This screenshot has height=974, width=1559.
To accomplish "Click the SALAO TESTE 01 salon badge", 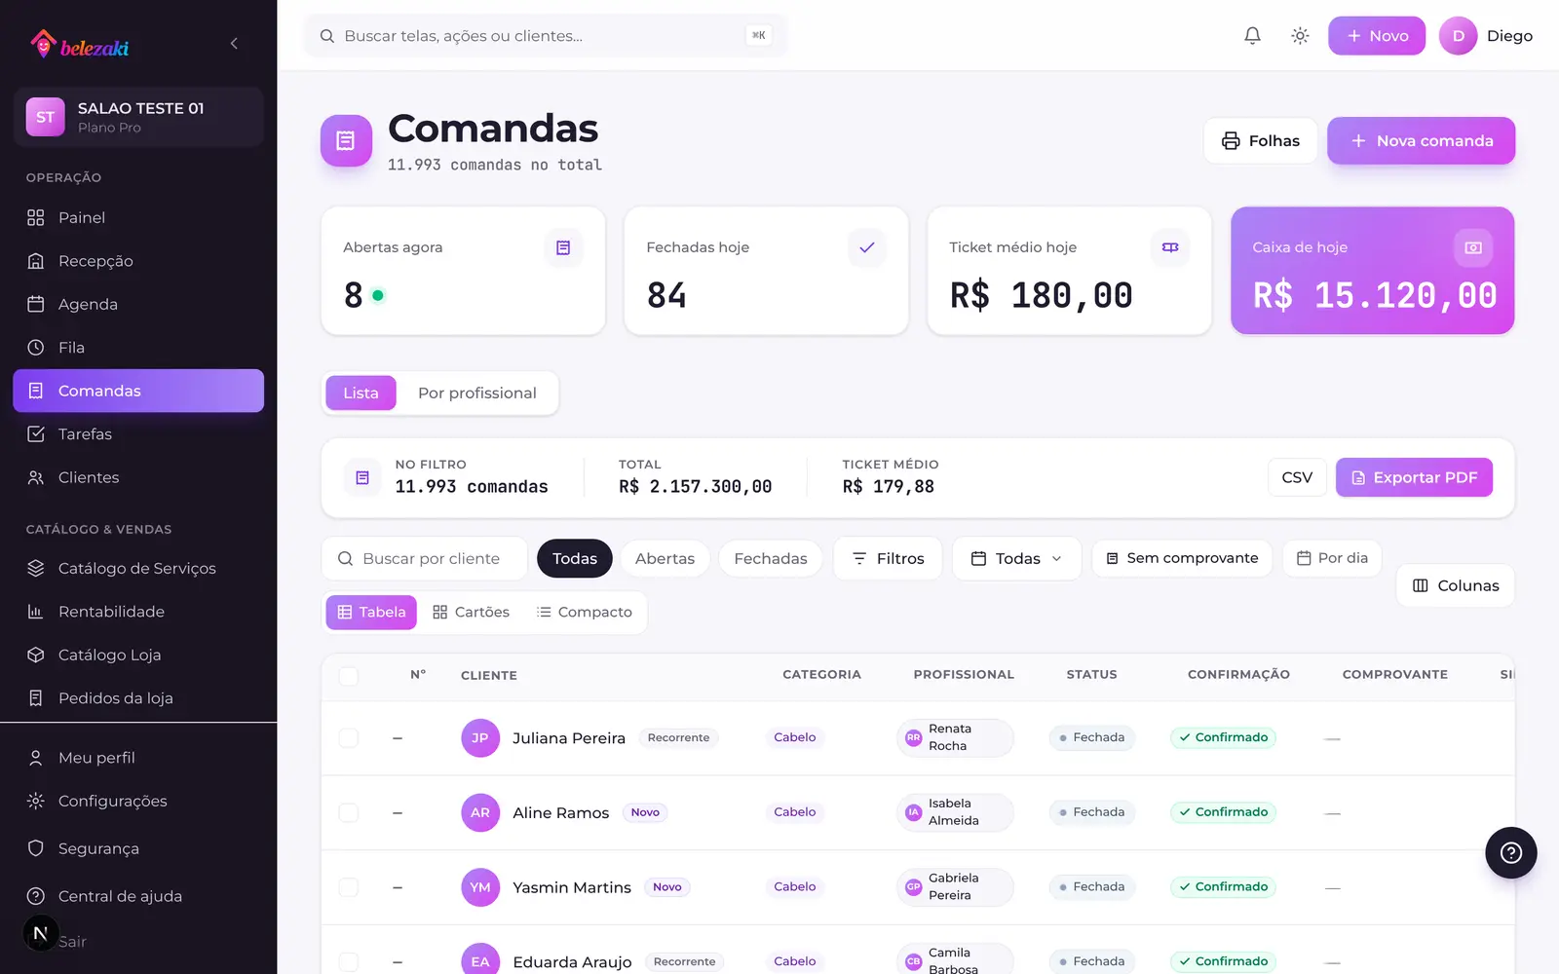I will [x=138, y=117].
